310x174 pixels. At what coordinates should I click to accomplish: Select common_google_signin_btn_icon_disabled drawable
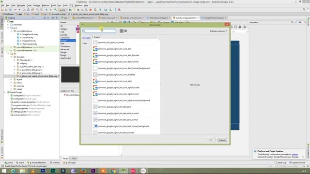(126, 74)
